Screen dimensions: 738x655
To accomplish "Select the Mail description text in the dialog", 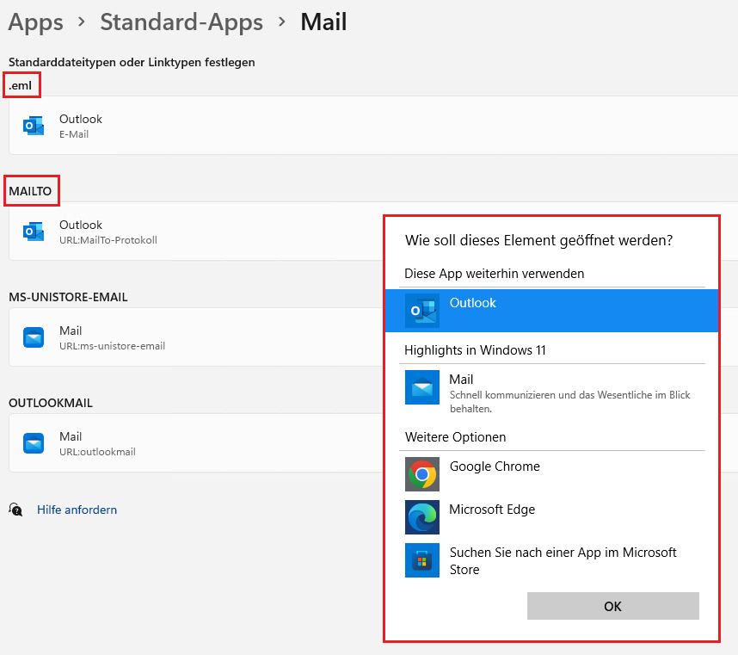I will coord(569,402).
